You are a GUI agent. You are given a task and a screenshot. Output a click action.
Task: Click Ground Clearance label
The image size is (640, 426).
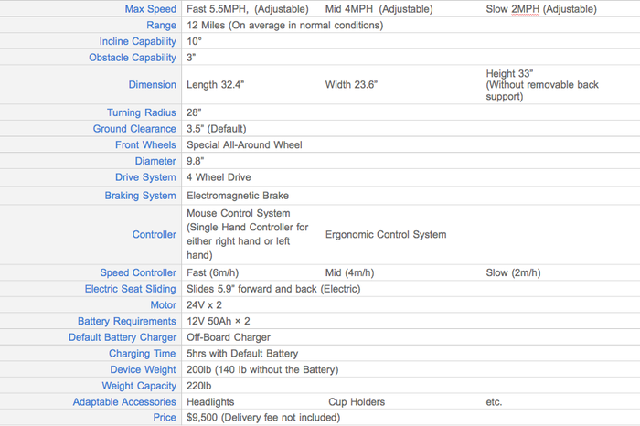134,129
